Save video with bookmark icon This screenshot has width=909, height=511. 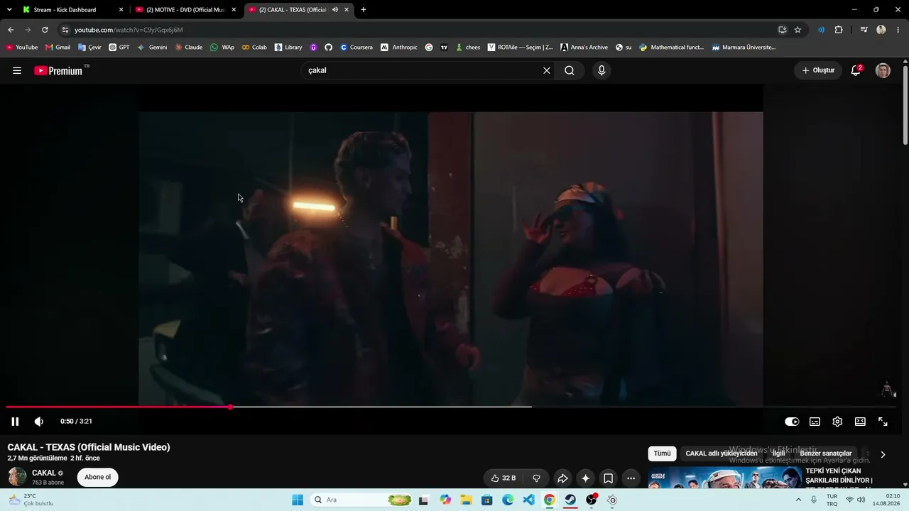(608, 478)
